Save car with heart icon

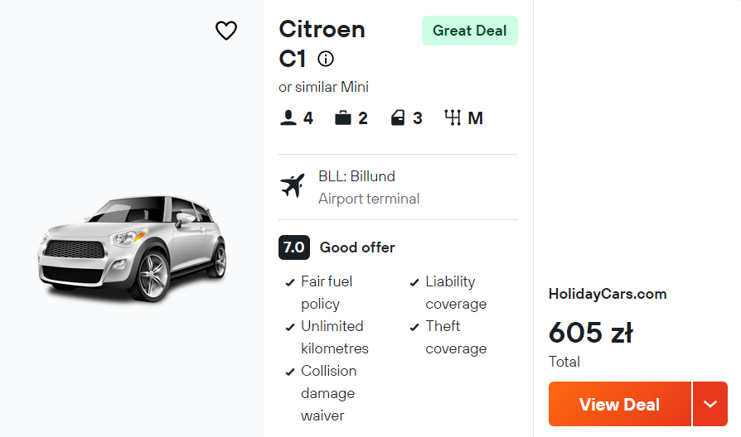(226, 31)
